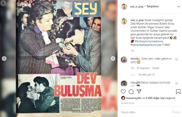Focus the Yorum ekle comment field

[x=145, y=112]
